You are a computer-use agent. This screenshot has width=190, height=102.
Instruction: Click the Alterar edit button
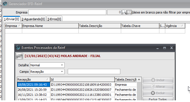pos(158,87)
